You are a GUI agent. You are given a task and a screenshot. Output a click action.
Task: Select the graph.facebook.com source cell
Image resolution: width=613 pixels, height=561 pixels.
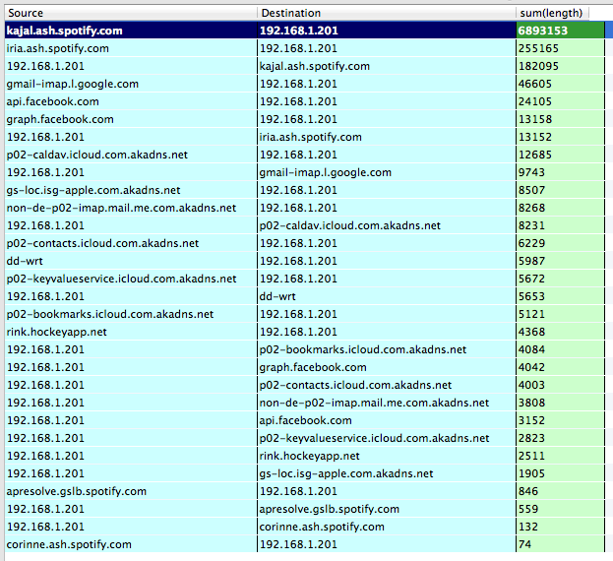pyautogui.click(x=131, y=119)
